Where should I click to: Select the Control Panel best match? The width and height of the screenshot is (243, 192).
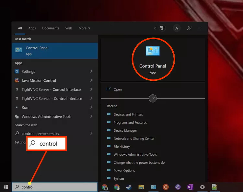coord(55,51)
